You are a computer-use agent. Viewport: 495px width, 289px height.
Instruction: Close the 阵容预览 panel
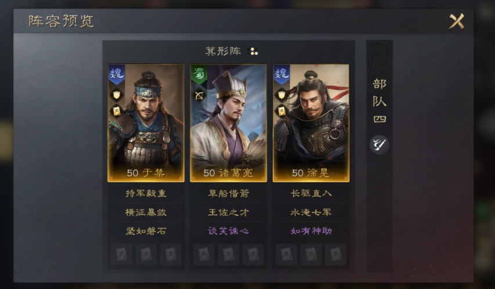tap(457, 21)
